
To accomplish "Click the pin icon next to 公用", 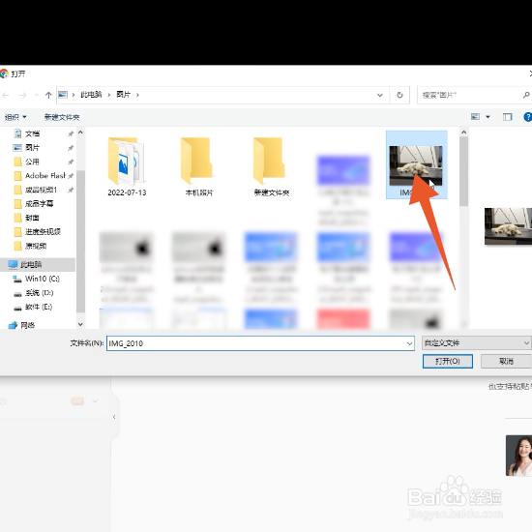I will pos(71,162).
